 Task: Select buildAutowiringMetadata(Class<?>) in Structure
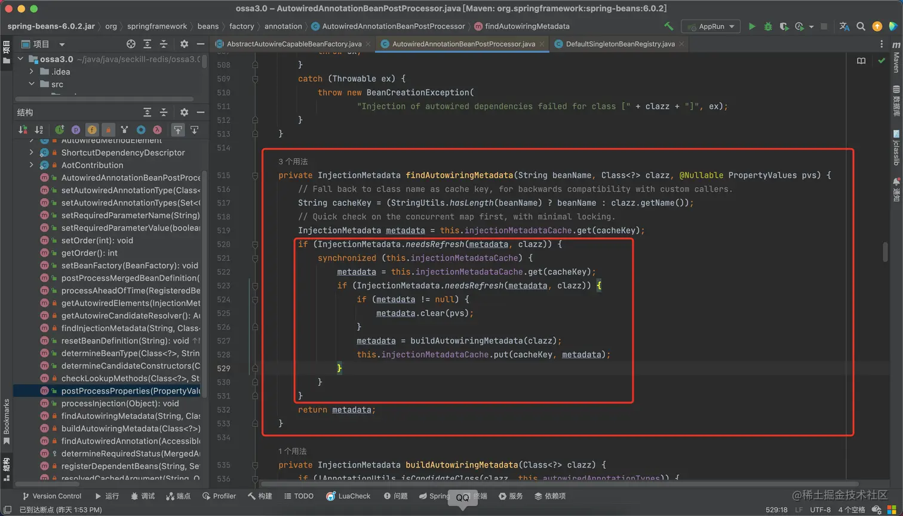pyautogui.click(x=131, y=428)
